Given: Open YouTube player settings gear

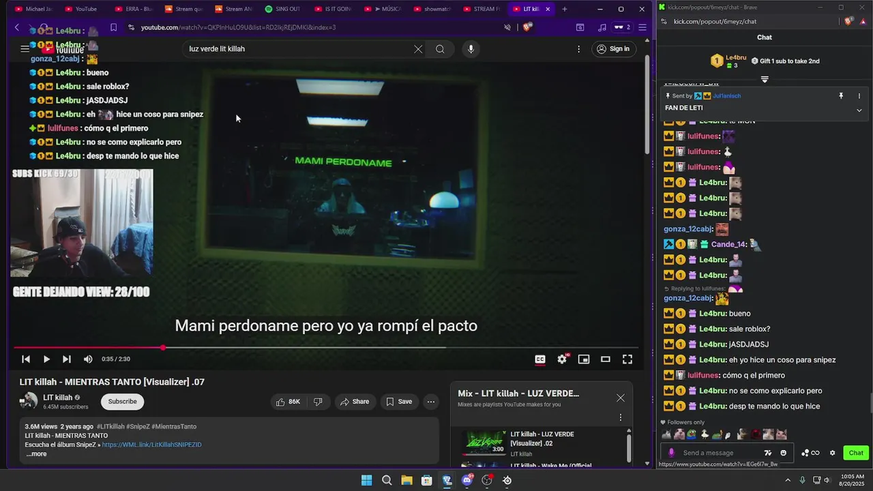Looking at the screenshot, I should point(562,359).
